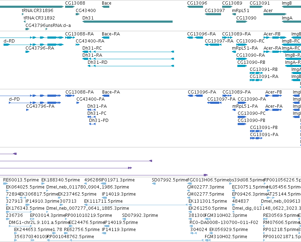Click the Bace-PA protein feature
The height and width of the screenshot is (242, 301).
pos(106,96)
